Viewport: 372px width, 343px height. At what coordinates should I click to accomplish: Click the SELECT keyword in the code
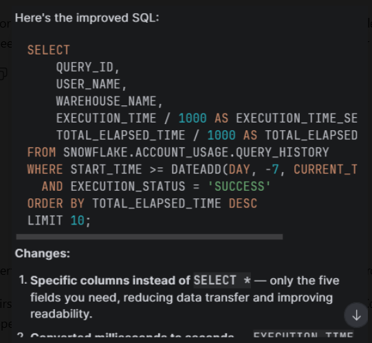point(49,50)
